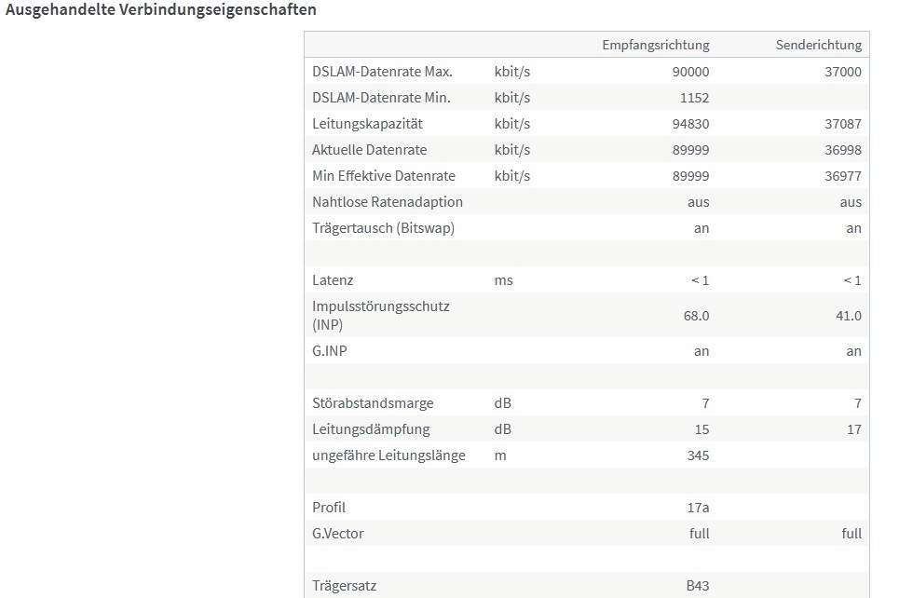The image size is (899, 598).
Task: Click the Aktuelle Datenrate row label
Action: pos(369,150)
